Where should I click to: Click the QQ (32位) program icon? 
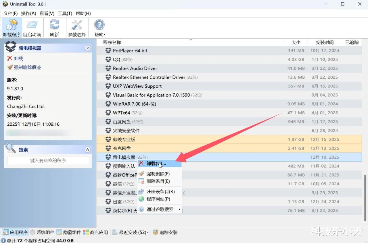pyautogui.click(x=108, y=59)
